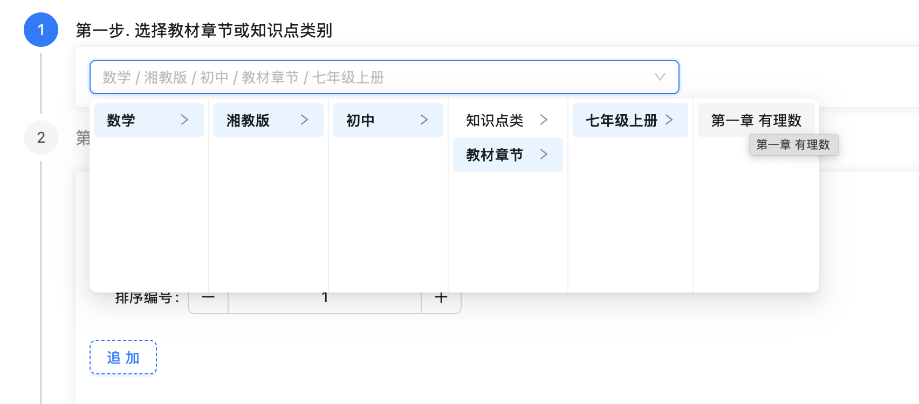Image resolution: width=919 pixels, height=404 pixels.
Task: Select the 初中 school level option
Action: 360,120
